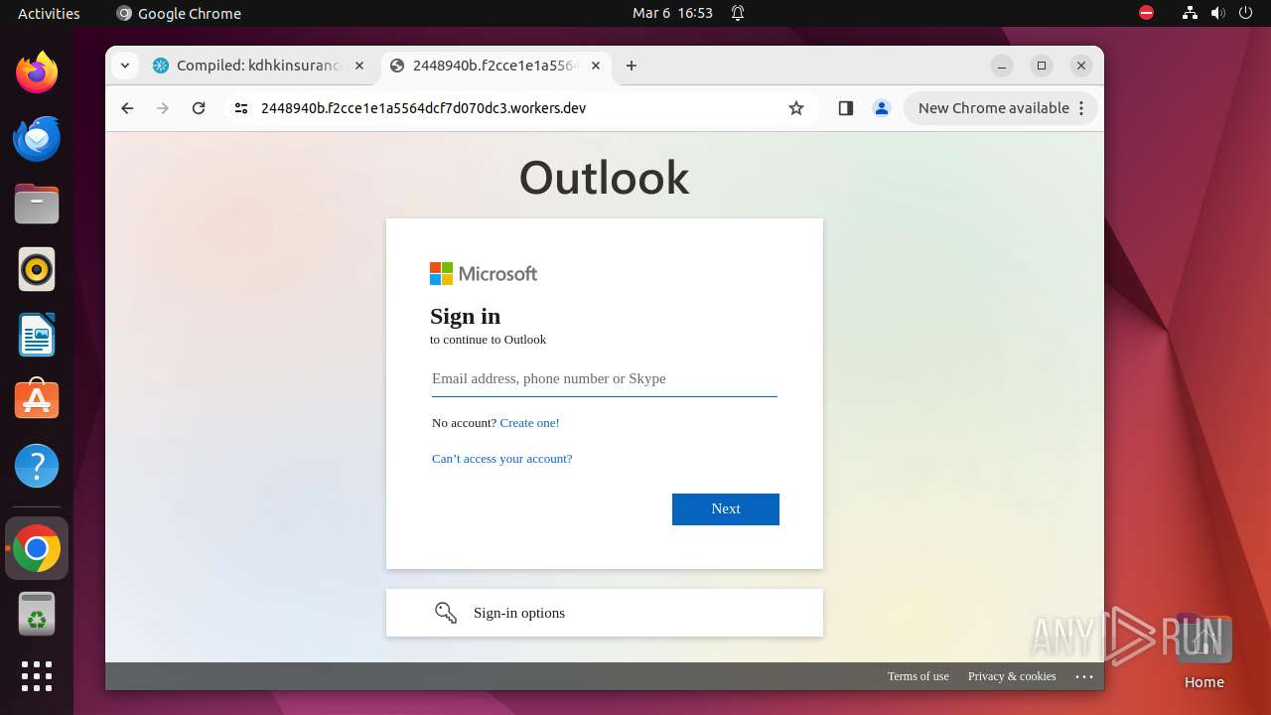Click the 'to continue to Outlook' text
1271x715 pixels.
click(x=488, y=340)
